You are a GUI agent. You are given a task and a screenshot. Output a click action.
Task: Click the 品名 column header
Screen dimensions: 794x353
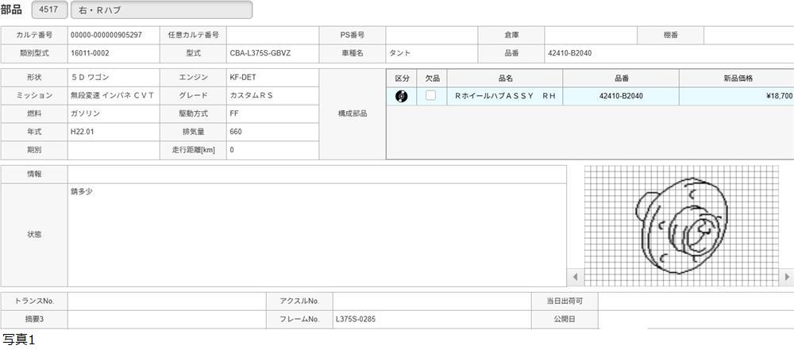click(505, 78)
